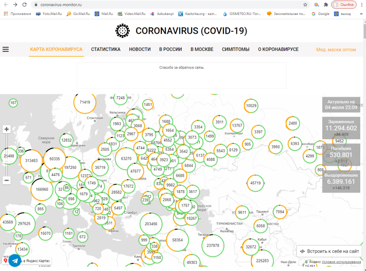Image resolution: width=366 pixels, height=271 pixels.
Task: Click the coronavirus logo icon
Action: tap(123, 31)
